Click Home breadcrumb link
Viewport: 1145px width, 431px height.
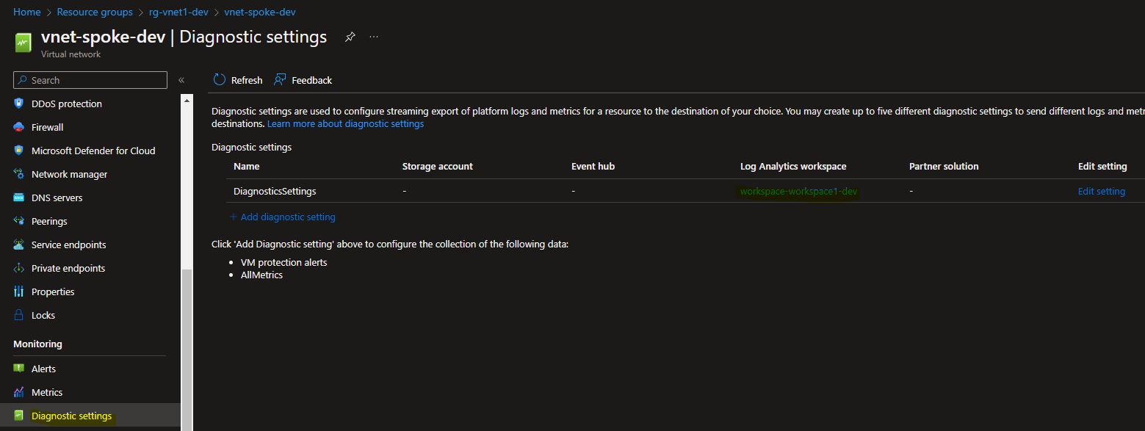coord(27,12)
